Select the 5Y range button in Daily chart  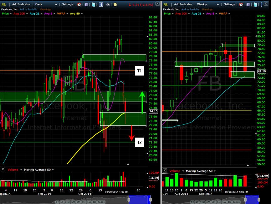[57, 202]
